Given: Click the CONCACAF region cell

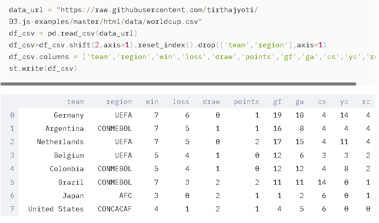Looking at the screenshot, I should [115, 209].
